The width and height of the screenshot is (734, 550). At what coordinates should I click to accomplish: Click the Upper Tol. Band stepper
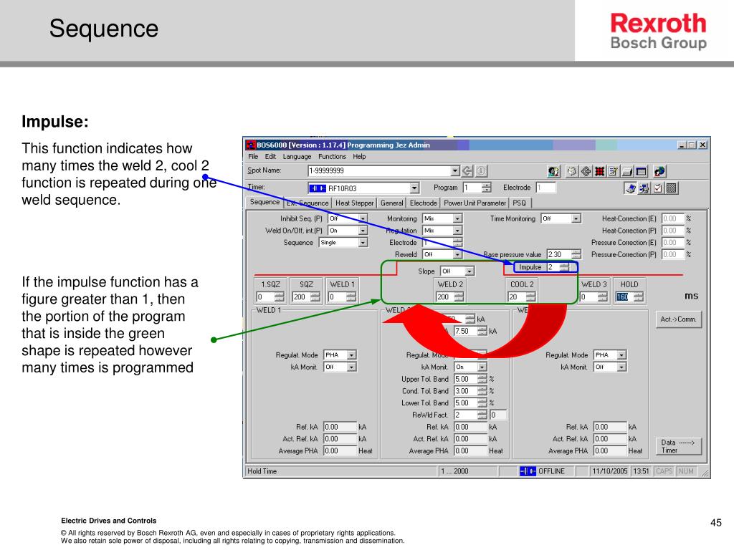pos(482,379)
